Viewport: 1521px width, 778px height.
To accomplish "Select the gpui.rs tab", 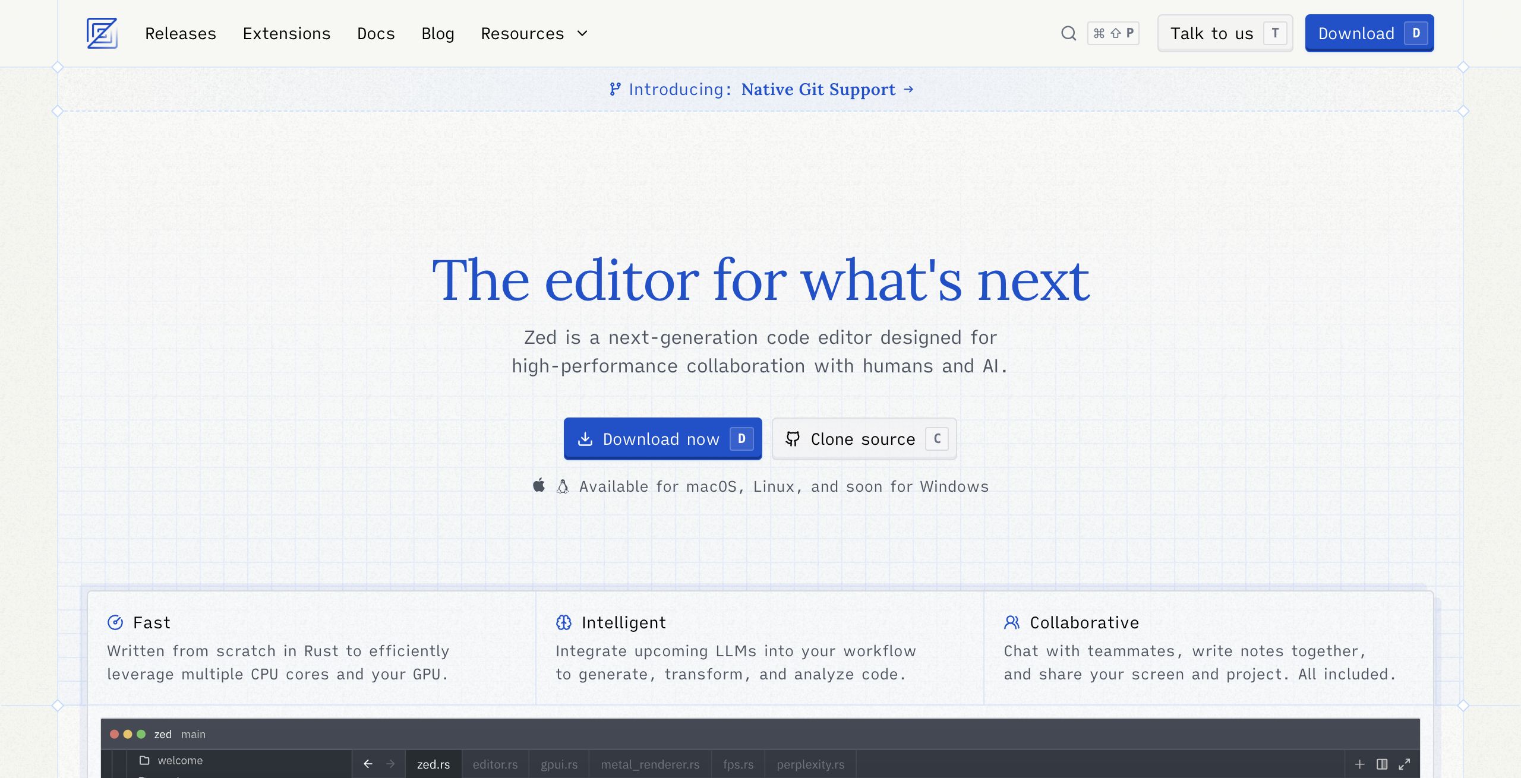I will click(x=558, y=764).
